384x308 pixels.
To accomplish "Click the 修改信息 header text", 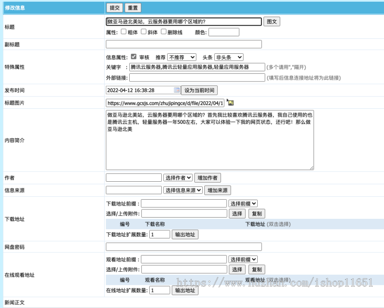I will pyautogui.click(x=15, y=8).
